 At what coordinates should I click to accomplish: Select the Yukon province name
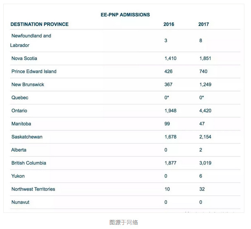tap(18, 176)
